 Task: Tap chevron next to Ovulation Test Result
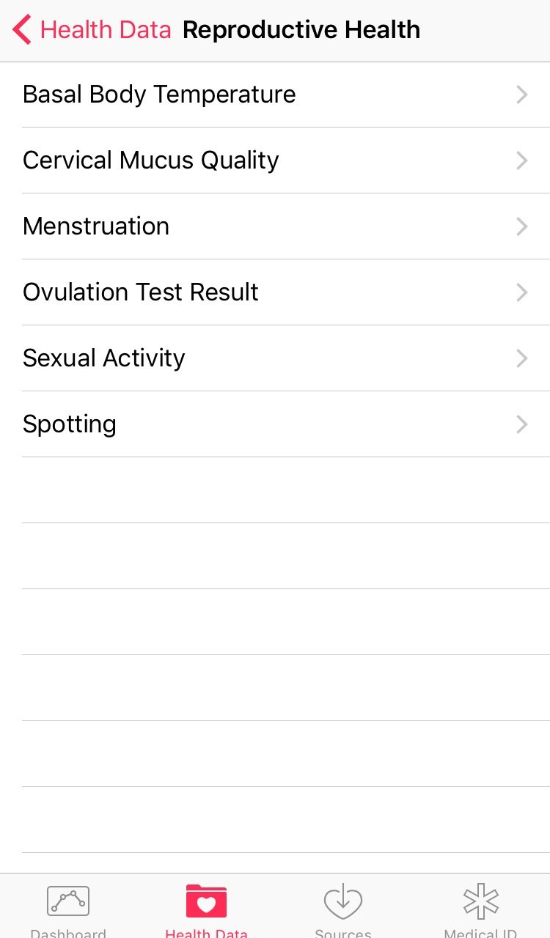coord(522,292)
